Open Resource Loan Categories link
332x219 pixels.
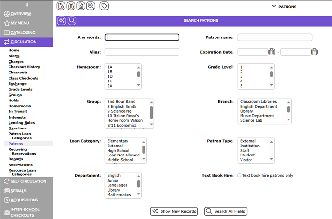click(22, 173)
